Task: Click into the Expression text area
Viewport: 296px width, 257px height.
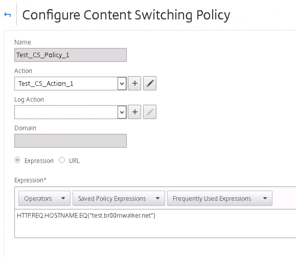Action: click(155, 224)
